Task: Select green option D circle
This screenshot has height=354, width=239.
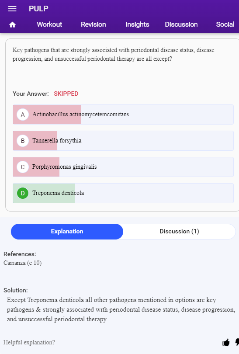Action: pos(23,193)
